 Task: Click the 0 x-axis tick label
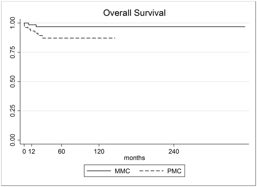(24, 152)
